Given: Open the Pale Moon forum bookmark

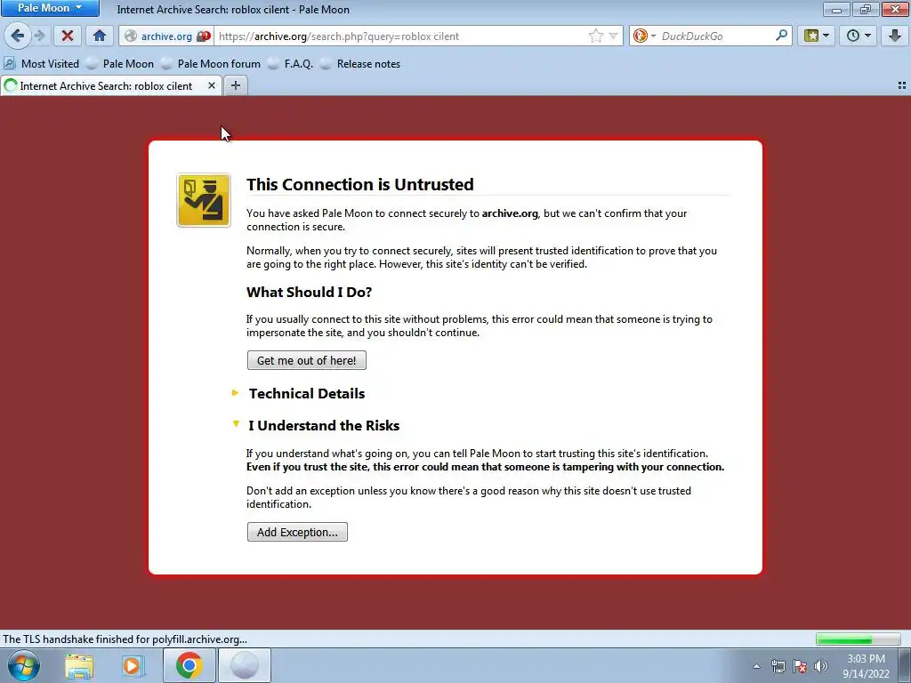Looking at the screenshot, I should [211, 64].
